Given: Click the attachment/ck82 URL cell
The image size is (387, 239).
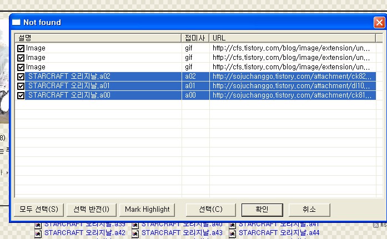Looking at the screenshot, I should pyautogui.click(x=293, y=77).
